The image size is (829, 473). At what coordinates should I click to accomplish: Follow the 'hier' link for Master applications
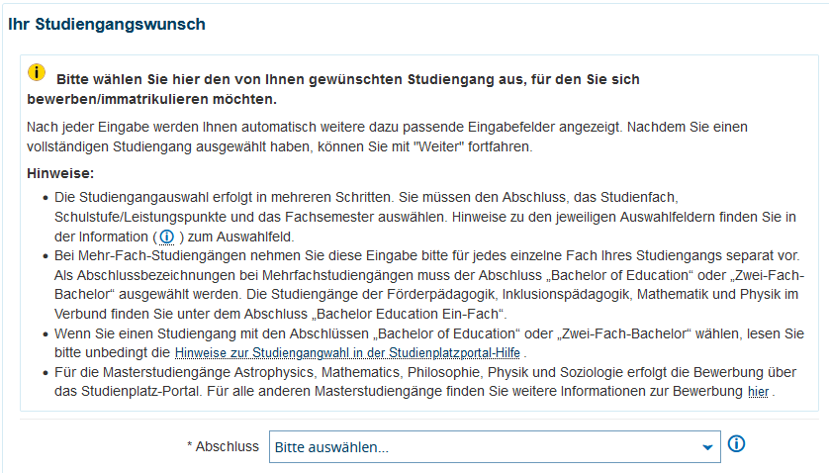[x=757, y=391]
